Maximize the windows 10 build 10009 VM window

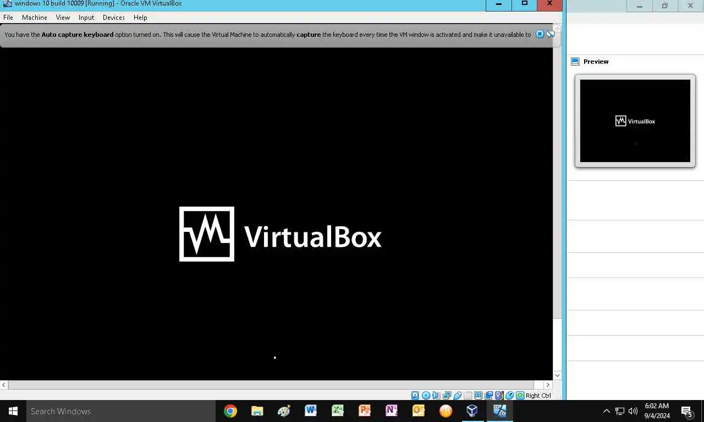click(524, 4)
